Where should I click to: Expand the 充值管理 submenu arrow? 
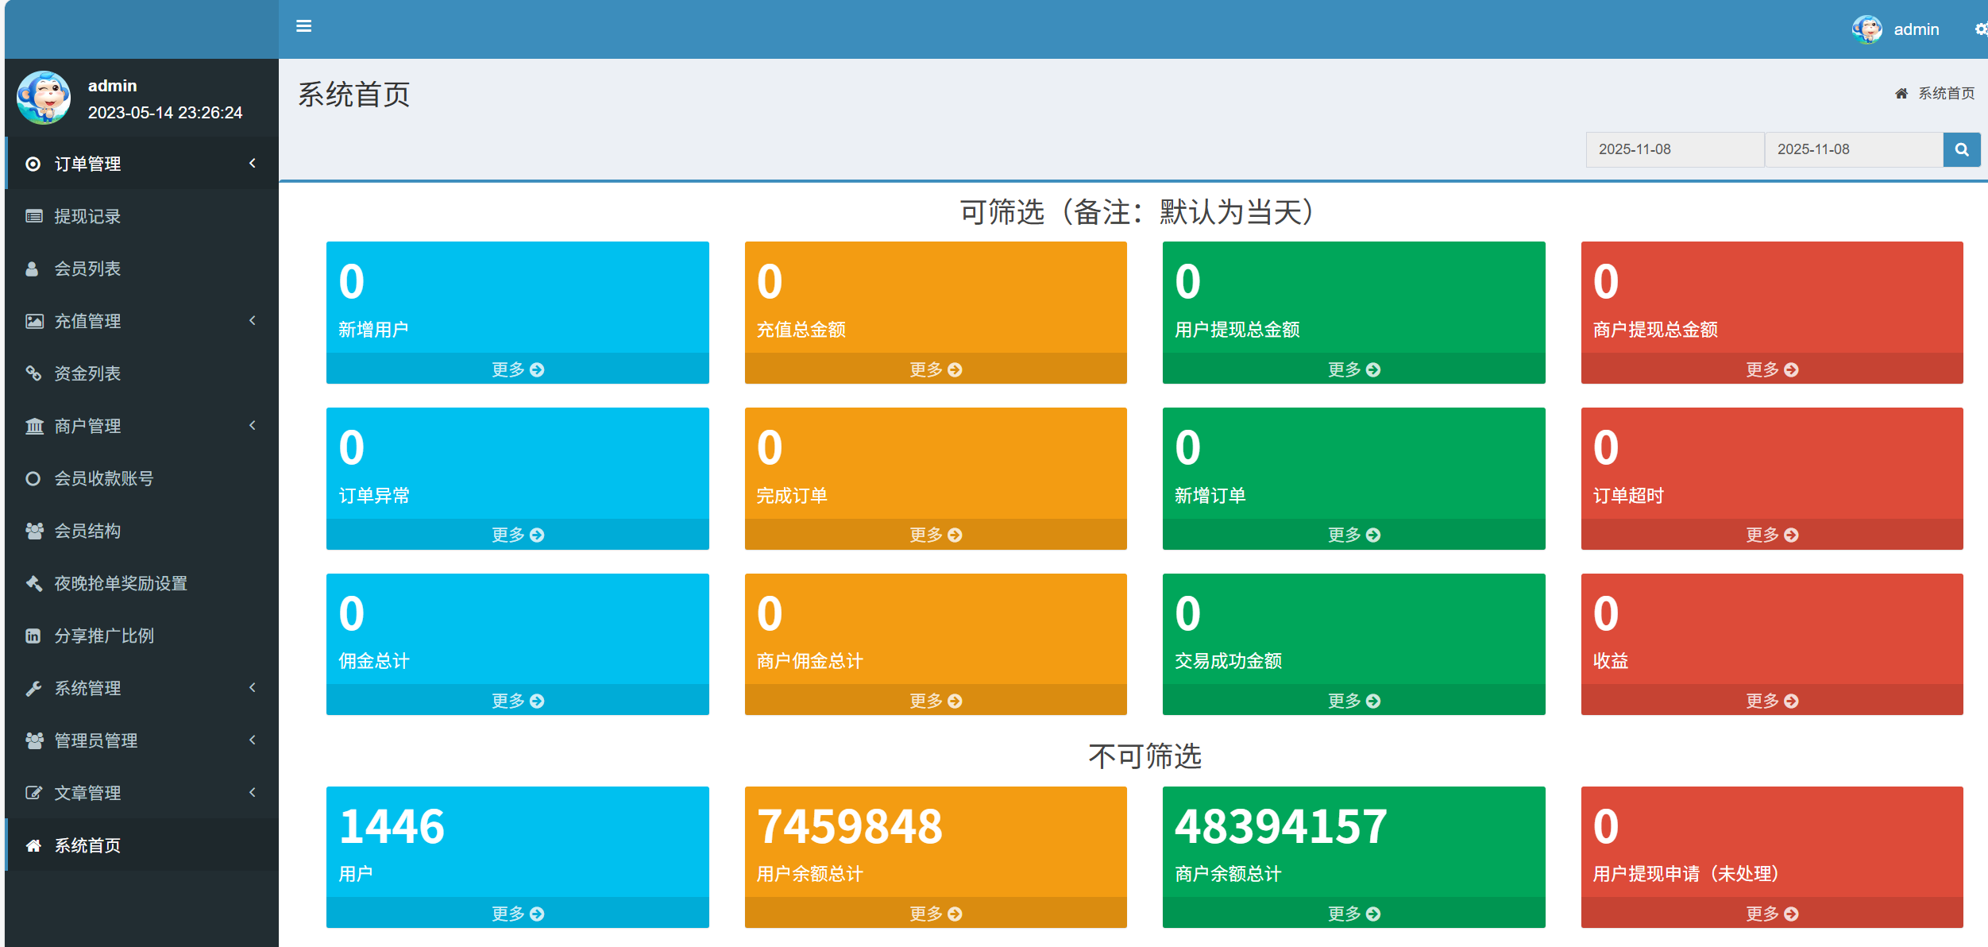click(x=253, y=321)
